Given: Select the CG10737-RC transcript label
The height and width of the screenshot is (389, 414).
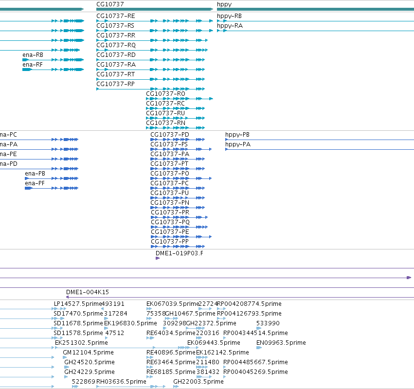Looking at the screenshot, I should click(165, 104).
